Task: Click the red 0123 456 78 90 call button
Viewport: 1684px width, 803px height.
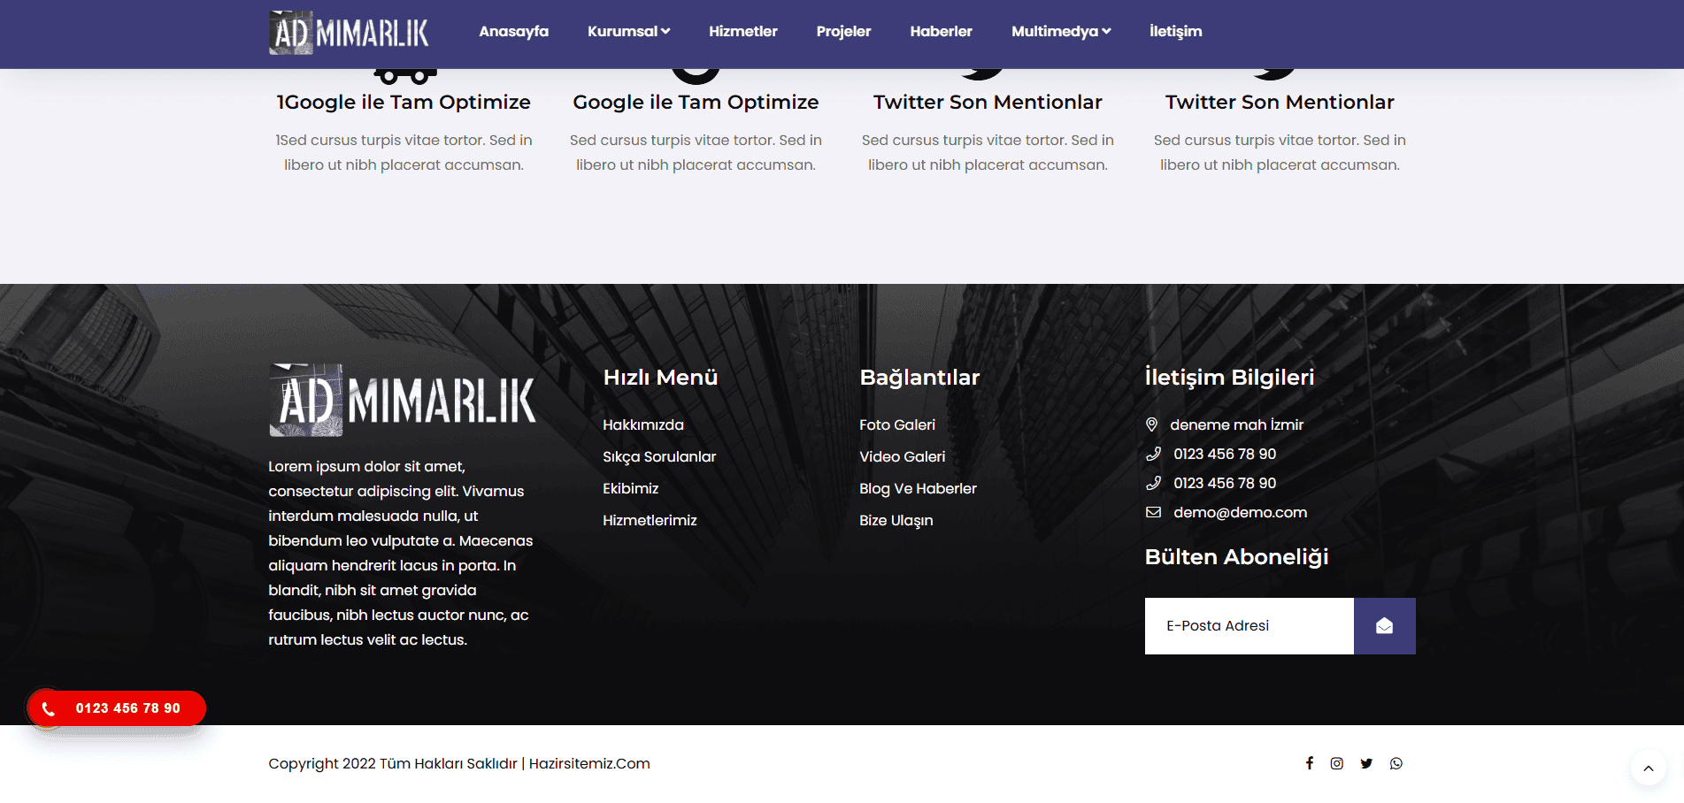Action: point(116,708)
